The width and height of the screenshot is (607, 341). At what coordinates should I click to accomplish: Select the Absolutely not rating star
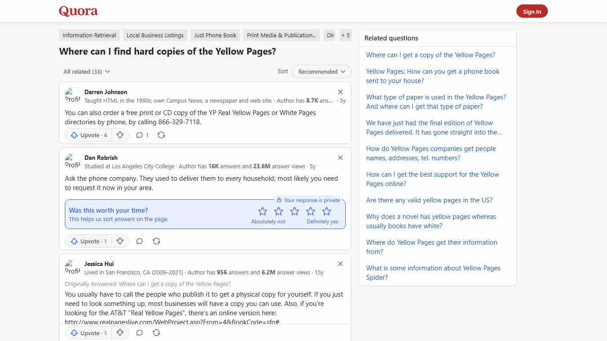263,211
